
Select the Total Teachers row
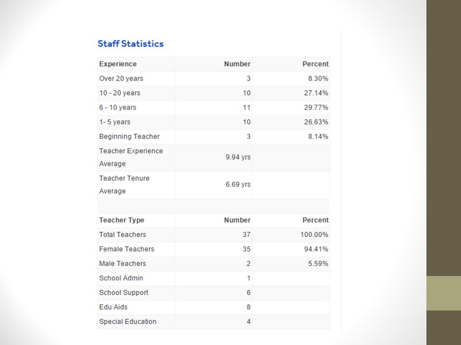point(214,235)
